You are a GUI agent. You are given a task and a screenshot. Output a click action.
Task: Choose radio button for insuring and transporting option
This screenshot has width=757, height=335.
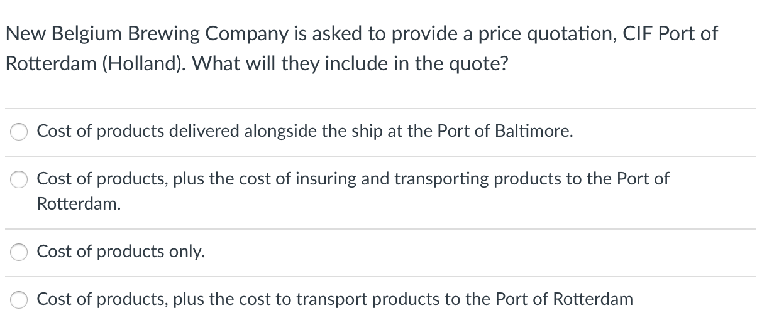click(18, 180)
